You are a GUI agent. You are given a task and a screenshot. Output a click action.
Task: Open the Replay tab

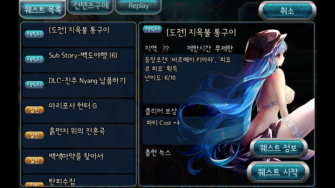point(138,6)
